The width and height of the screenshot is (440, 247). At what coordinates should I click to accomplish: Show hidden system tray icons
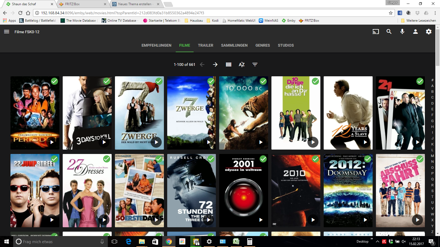pyautogui.click(x=377, y=242)
